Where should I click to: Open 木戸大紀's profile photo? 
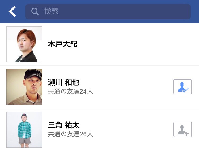point(24,44)
